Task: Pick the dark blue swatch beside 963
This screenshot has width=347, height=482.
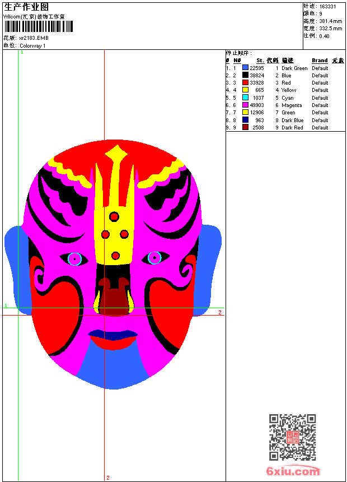Action: [x=245, y=120]
